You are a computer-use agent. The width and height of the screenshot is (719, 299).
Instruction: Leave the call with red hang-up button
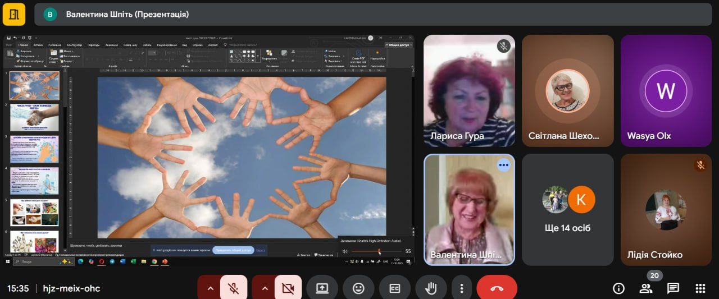click(x=497, y=288)
